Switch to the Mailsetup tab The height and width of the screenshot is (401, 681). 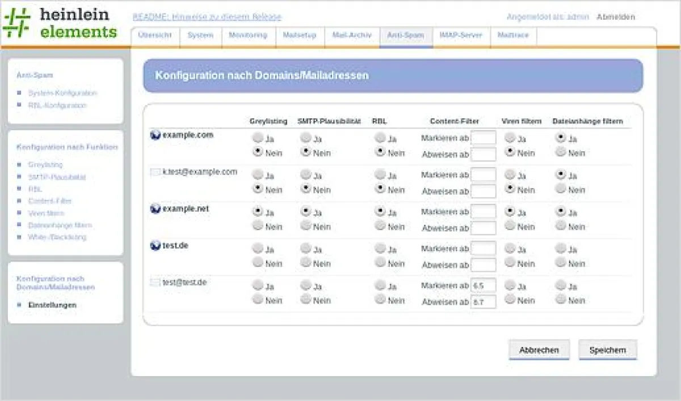point(299,35)
